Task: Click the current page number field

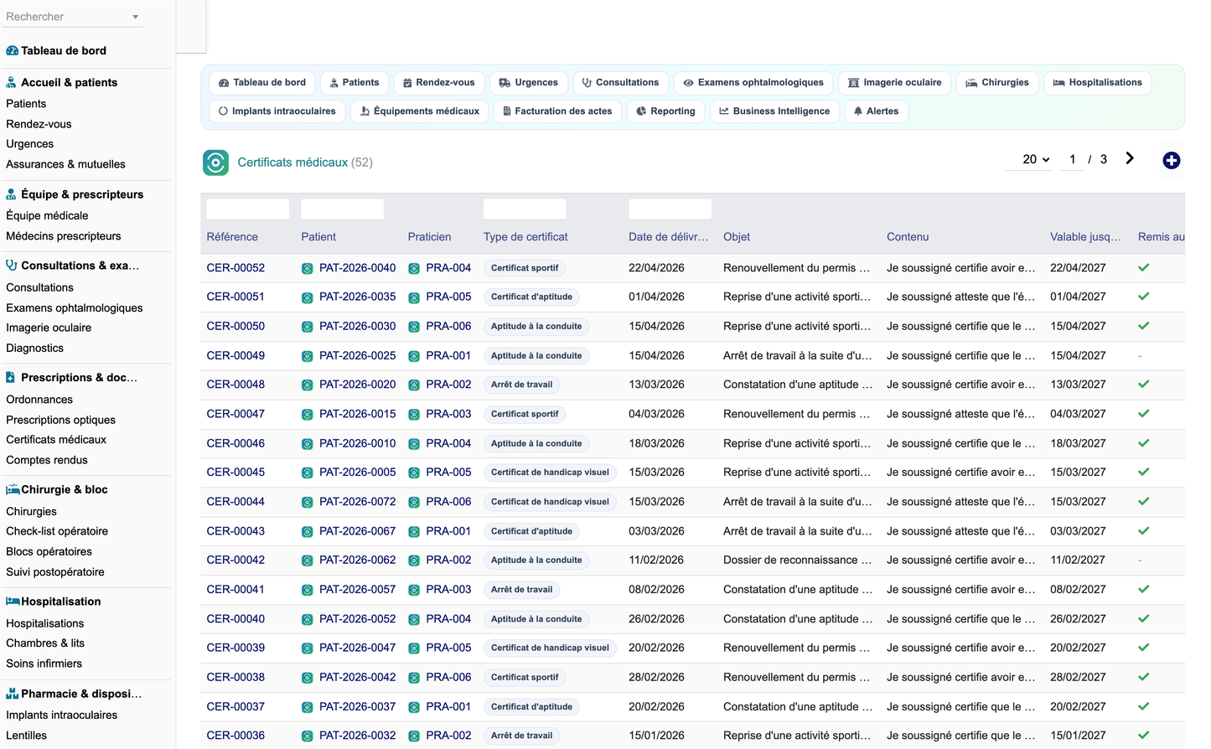Action: click(x=1073, y=159)
